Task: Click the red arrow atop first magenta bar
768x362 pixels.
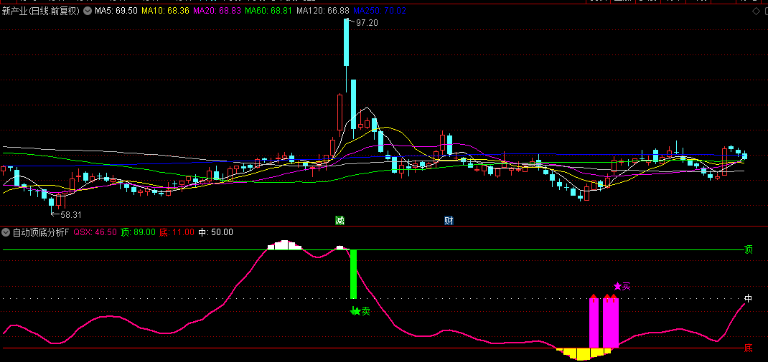Action: [x=594, y=296]
